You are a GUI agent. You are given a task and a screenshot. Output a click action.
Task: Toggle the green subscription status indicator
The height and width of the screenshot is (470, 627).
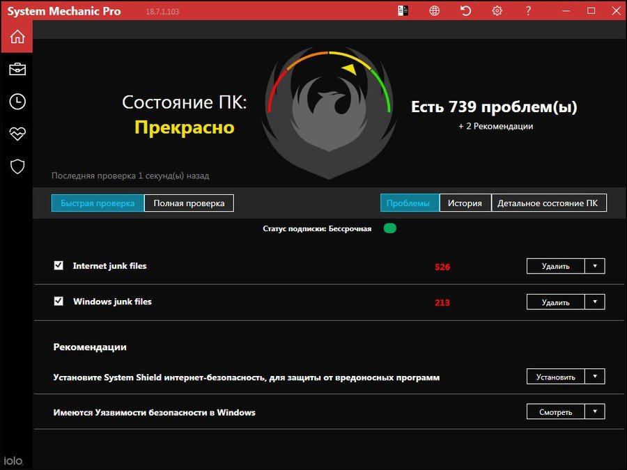(x=389, y=228)
